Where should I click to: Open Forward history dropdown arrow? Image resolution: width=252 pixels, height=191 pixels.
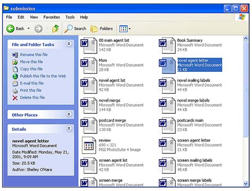(47, 29)
